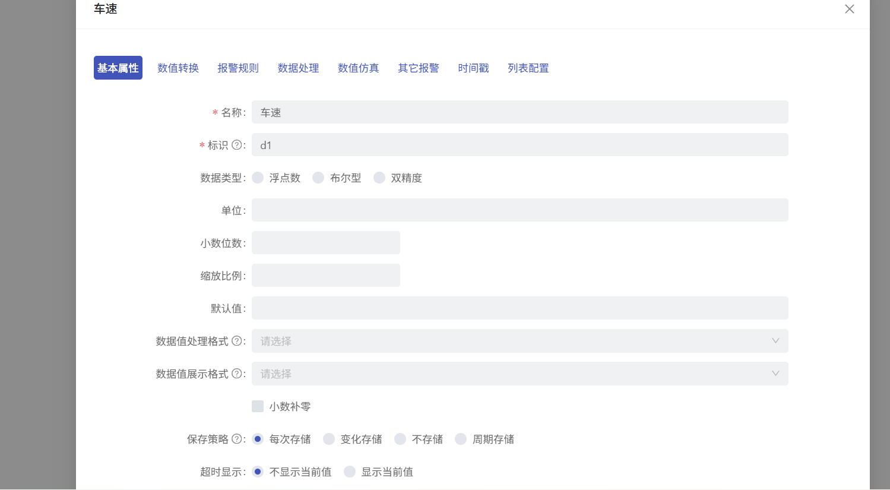Open the 报警规则 tab
Screen dimensions: 890x490
(x=237, y=68)
